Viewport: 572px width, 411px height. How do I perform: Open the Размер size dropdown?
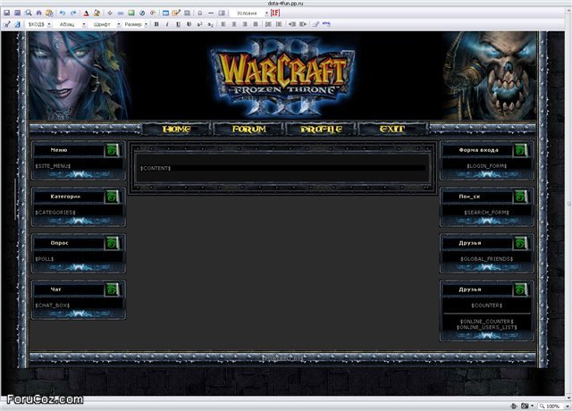click(135, 24)
